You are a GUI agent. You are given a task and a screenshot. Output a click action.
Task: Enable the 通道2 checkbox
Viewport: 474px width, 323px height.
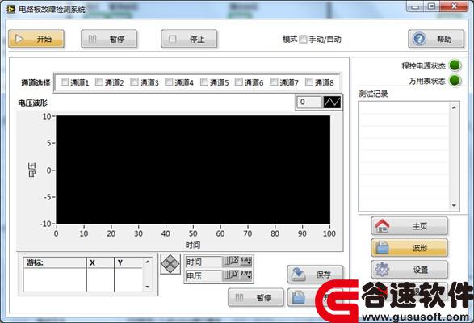tap(99, 82)
